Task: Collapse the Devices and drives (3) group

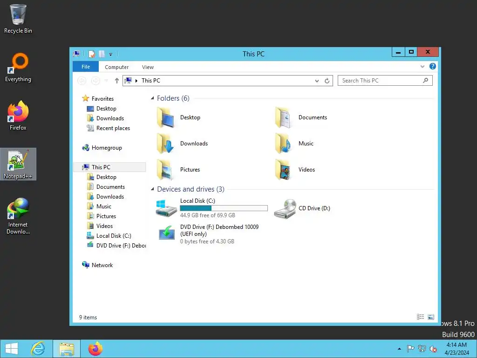Action: click(x=152, y=189)
